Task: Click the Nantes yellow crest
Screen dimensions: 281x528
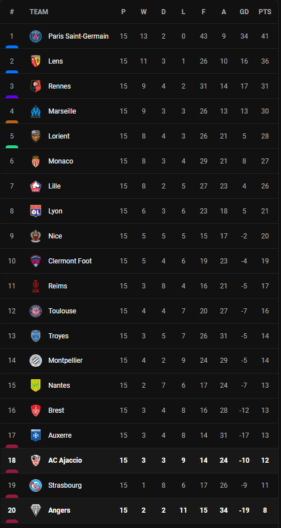Action: click(36, 385)
